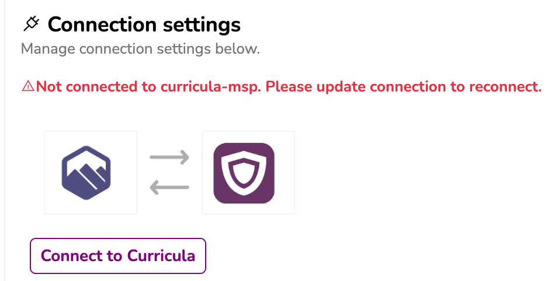Click the red warning triangle icon
This screenshot has width=555, height=281.
[x=28, y=87]
